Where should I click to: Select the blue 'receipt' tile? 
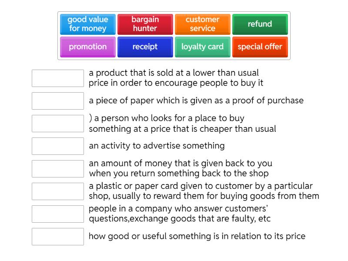pos(145,47)
